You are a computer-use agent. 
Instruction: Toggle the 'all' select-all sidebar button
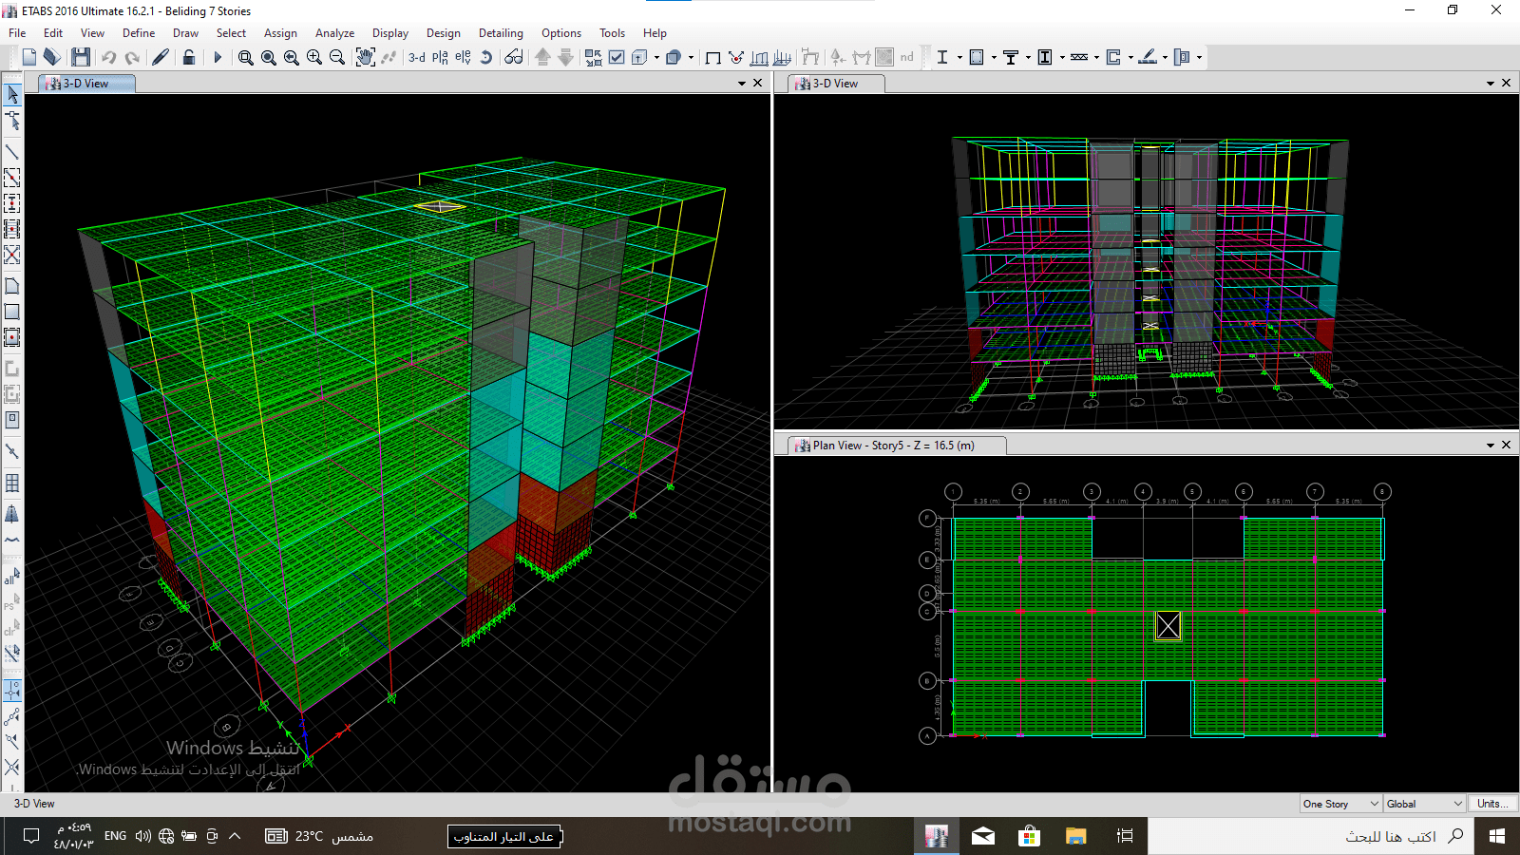[11, 576]
